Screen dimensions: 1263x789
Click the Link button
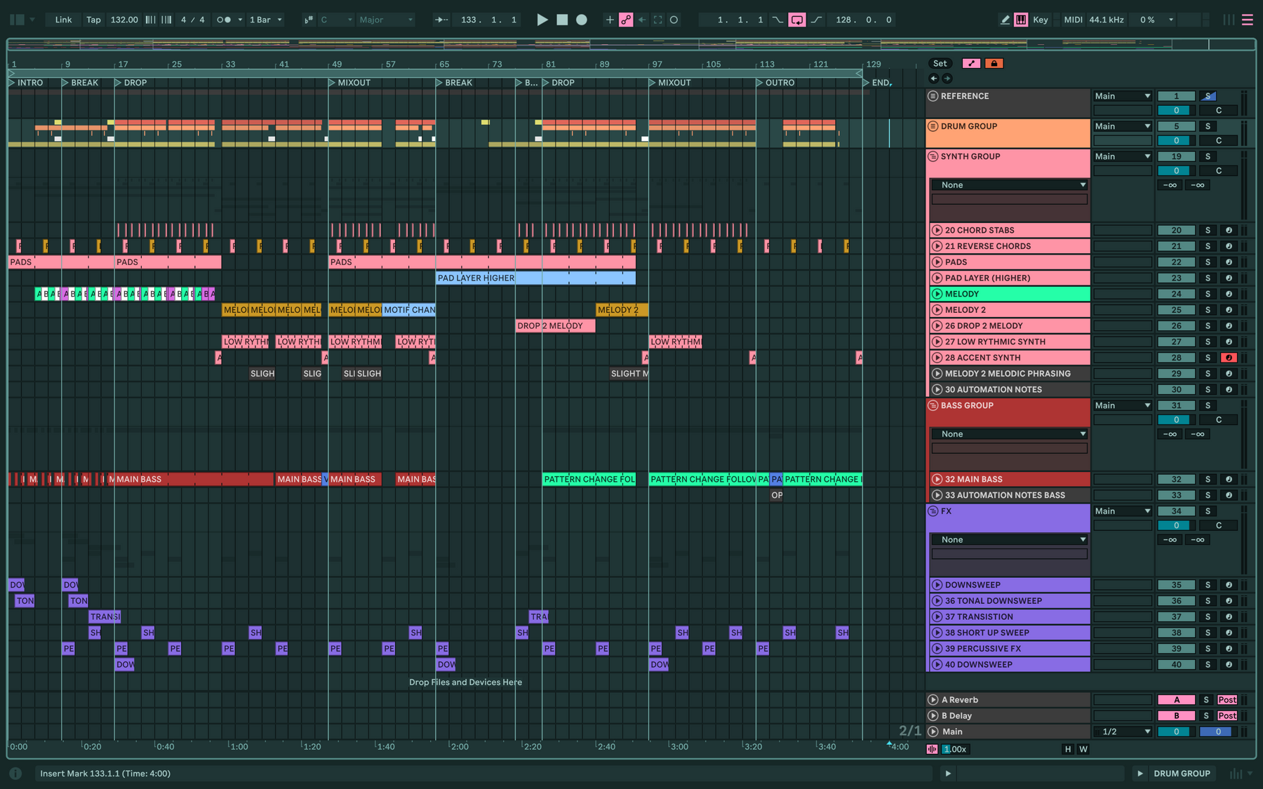[x=63, y=20]
